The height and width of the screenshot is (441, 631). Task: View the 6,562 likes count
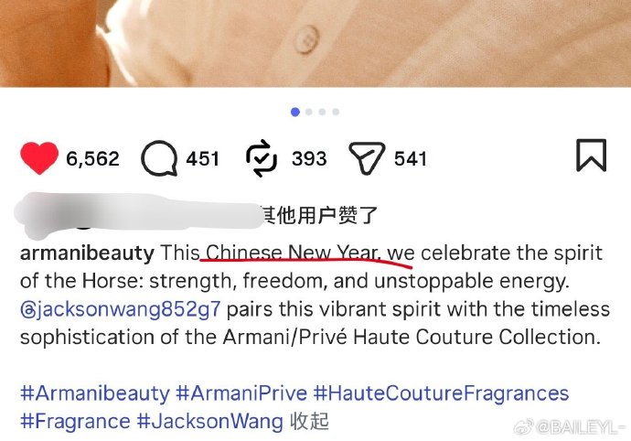[x=92, y=158]
